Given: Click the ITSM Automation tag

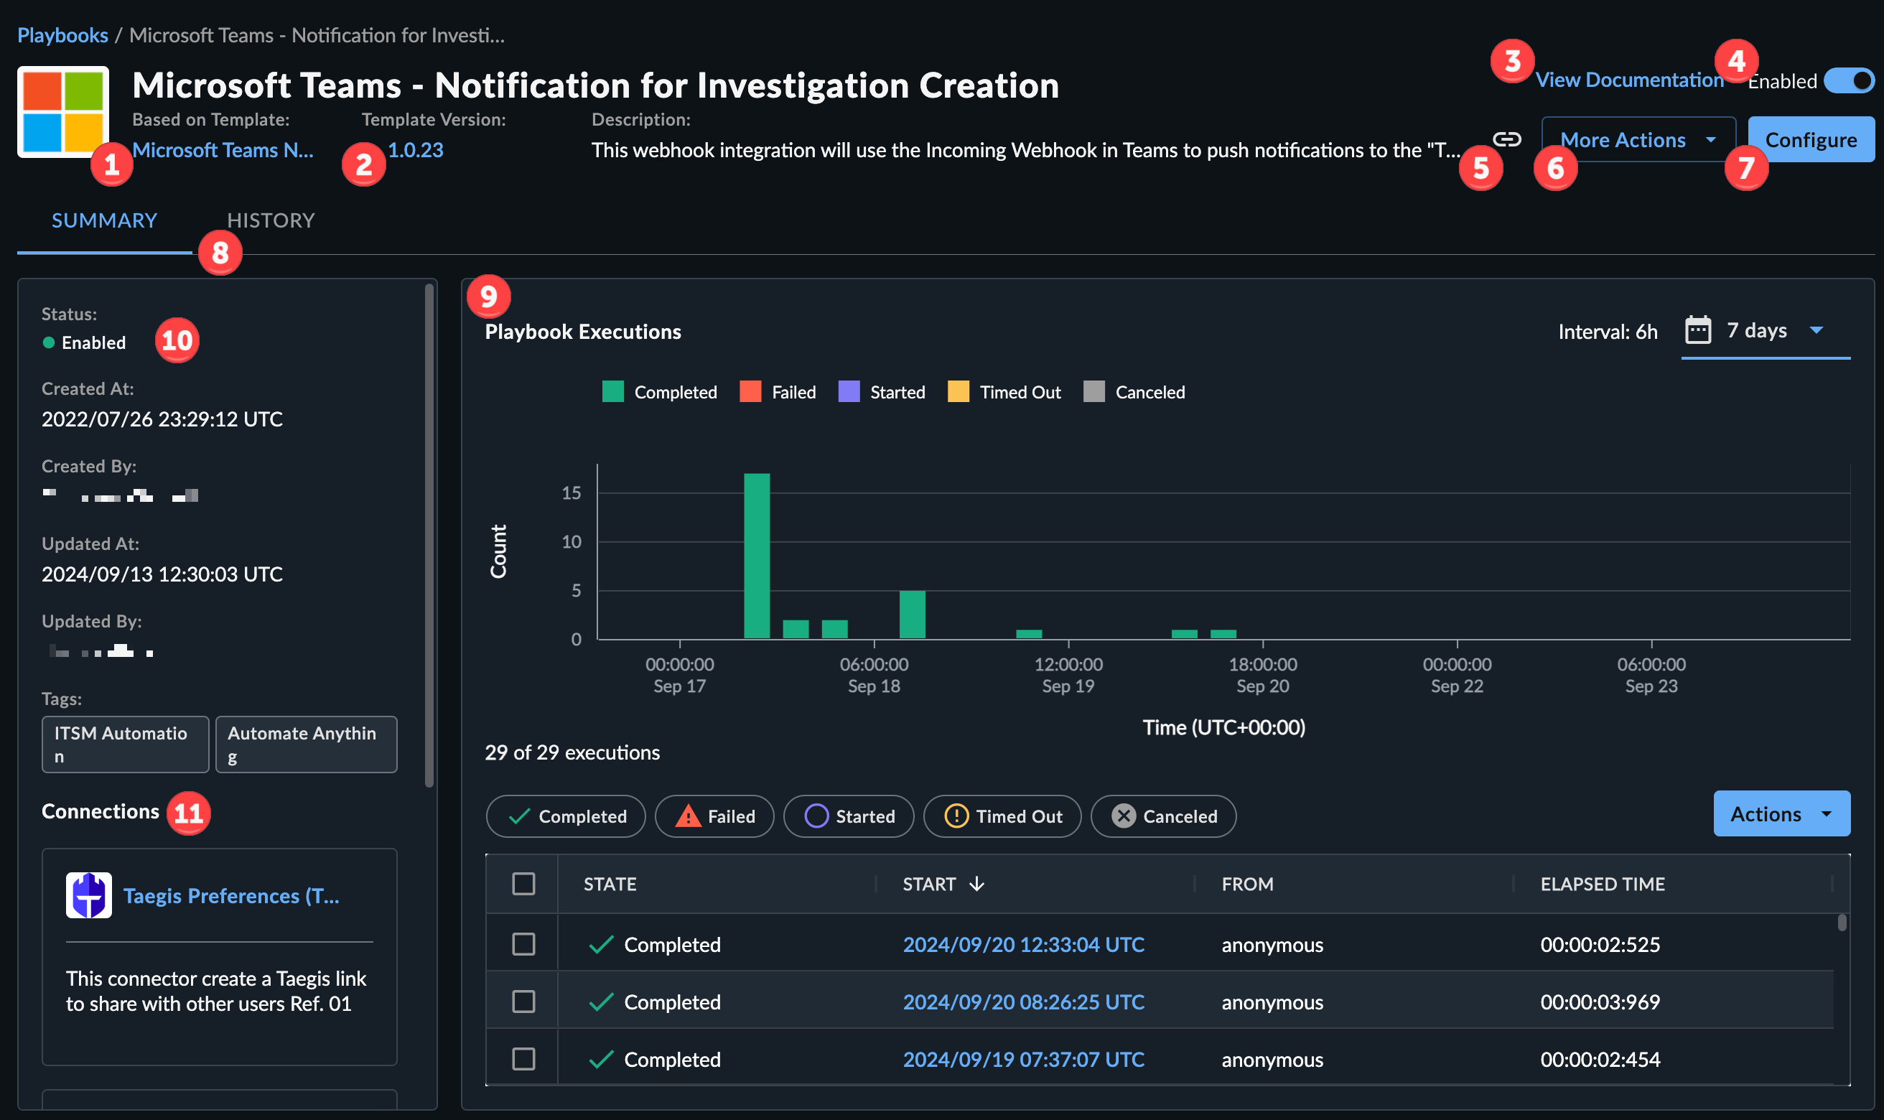Looking at the screenshot, I should click(125, 744).
